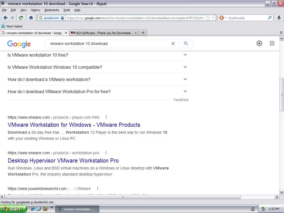The image size is (284, 213).
Task: Reload the current page
Action: point(21,18)
